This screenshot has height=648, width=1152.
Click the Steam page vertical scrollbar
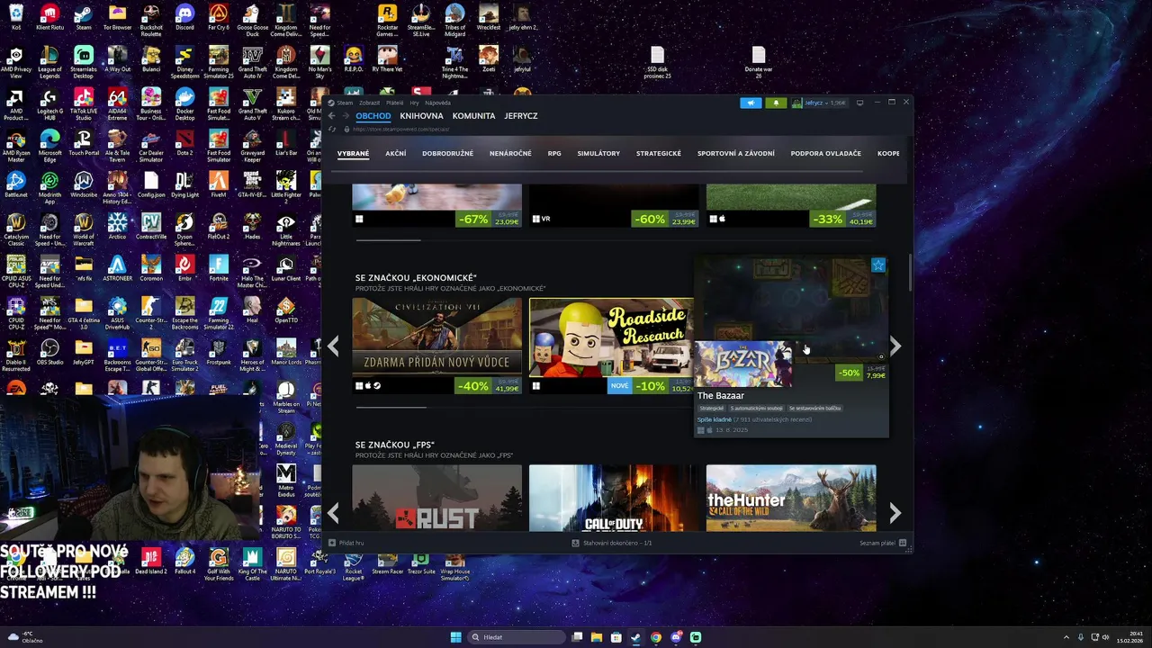(x=909, y=273)
